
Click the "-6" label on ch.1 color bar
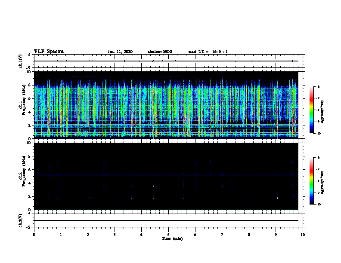pos(318,87)
